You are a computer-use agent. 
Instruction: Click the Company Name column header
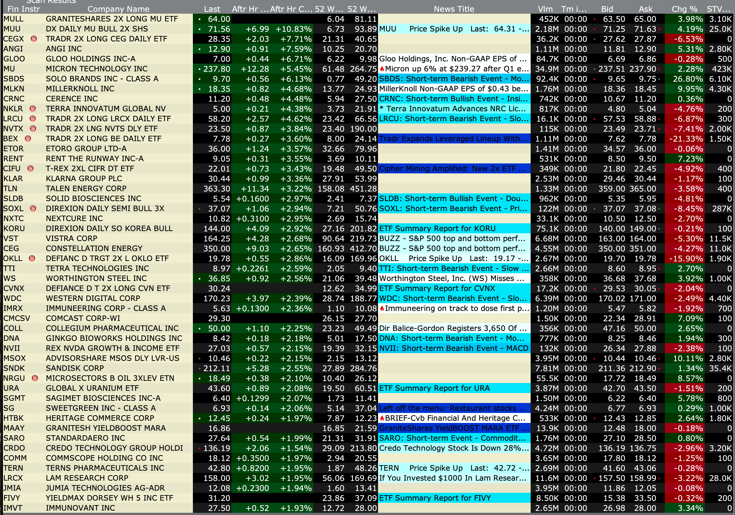click(x=118, y=9)
